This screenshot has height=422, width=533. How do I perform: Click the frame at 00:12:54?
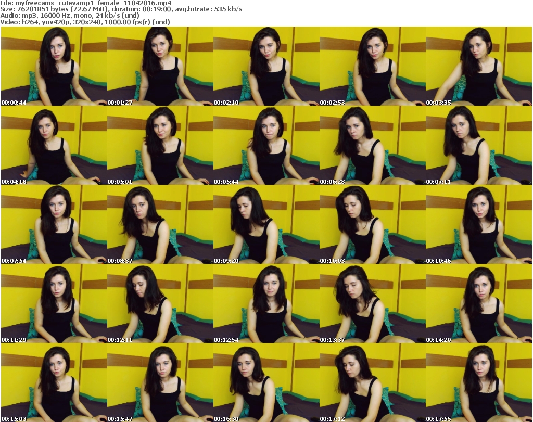point(266,304)
